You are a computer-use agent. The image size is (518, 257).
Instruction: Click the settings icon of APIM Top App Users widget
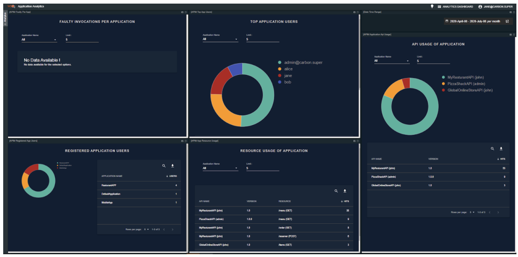pos(354,12)
